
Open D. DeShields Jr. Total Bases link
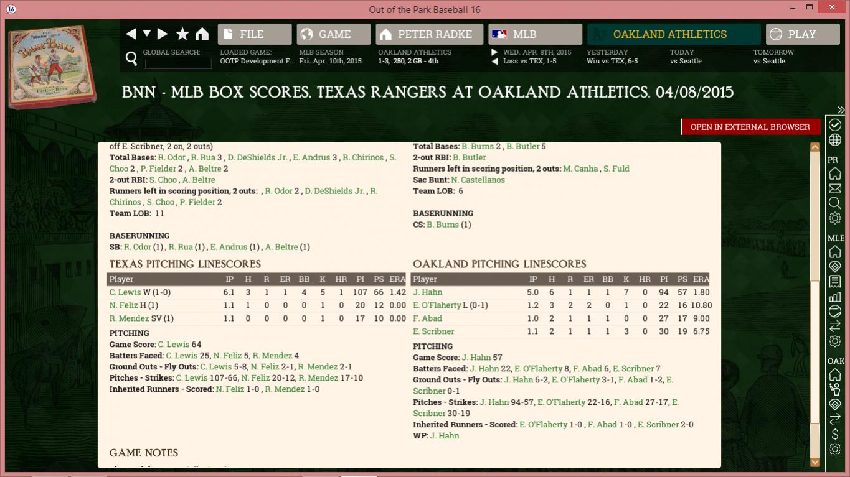coord(258,157)
